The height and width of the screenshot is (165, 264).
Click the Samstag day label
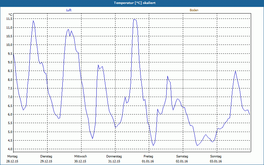point(182,156)
